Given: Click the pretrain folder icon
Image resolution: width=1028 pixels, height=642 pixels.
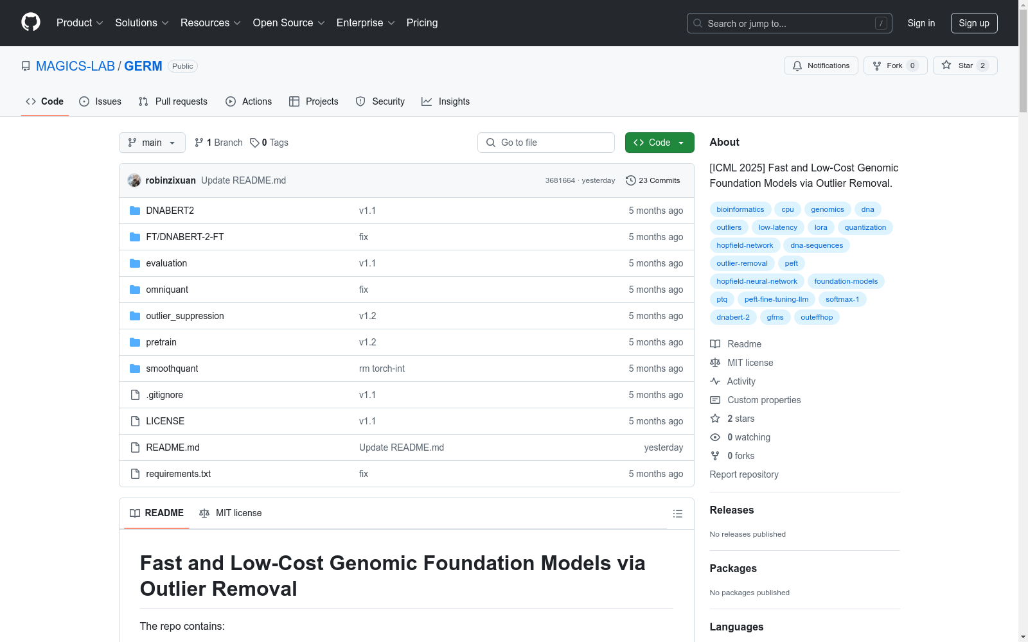Looking at the screenshot, I should click(135, 342).
